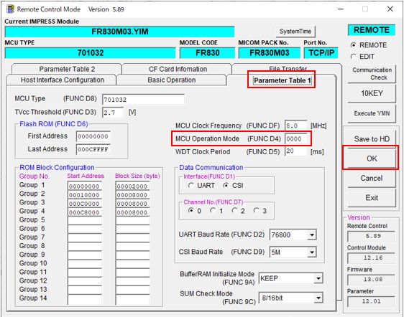This screenshot has height=317, width=404.
Task: Select the REMOTE radio button
Action: (x=353, y=45)
